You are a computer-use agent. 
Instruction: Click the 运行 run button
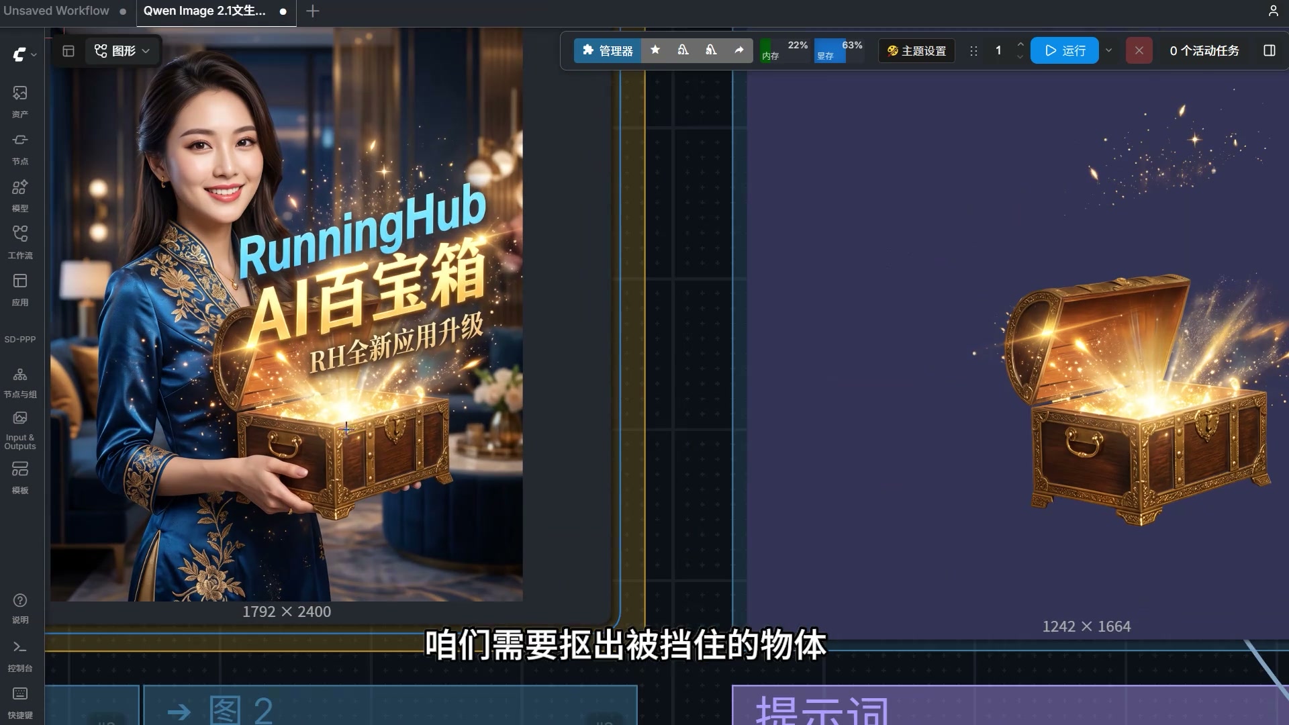point(1065,50)
